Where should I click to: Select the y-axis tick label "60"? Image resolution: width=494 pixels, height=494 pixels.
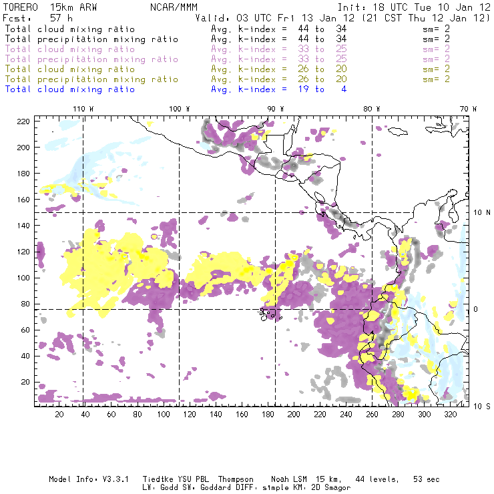tap(25, 330)
